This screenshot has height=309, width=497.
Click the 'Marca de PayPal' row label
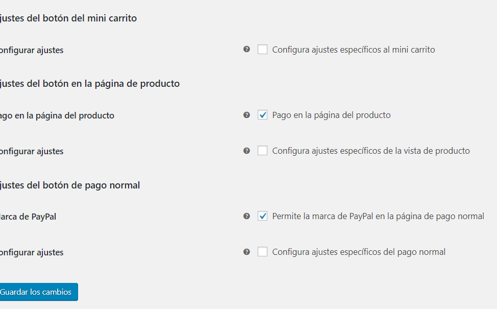(x=28, y=217)
